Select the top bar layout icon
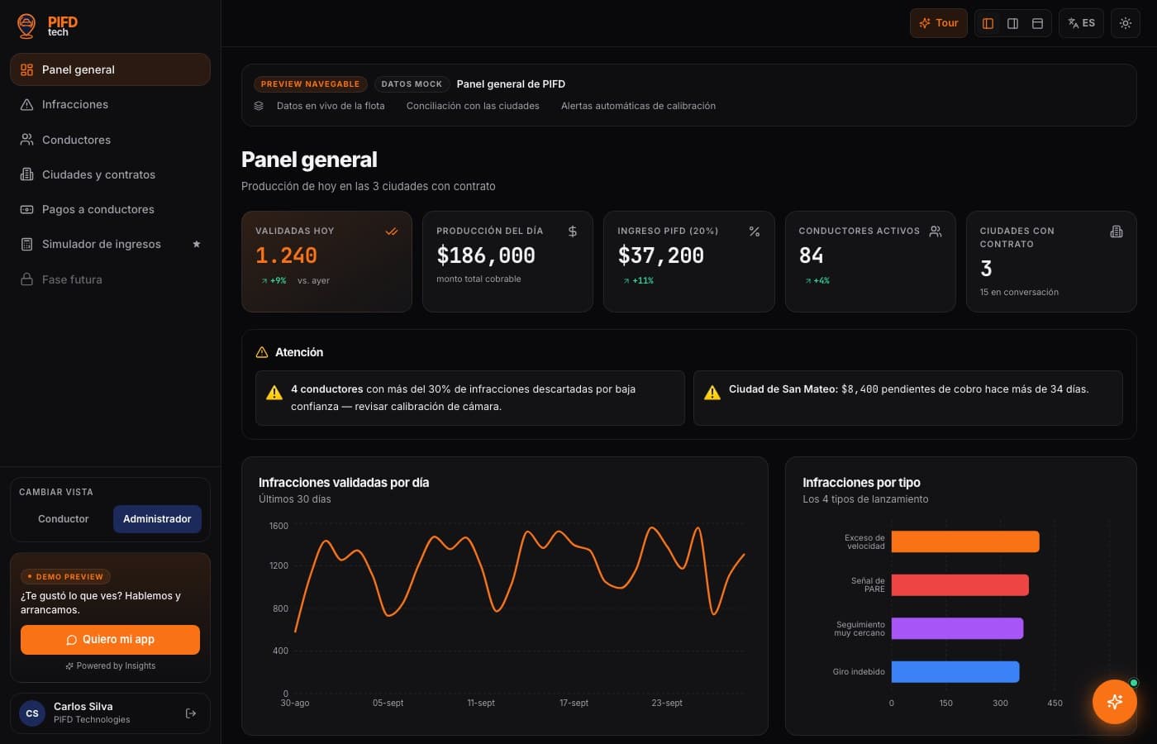This screenshot has height=744, width=1157. 1037,23
